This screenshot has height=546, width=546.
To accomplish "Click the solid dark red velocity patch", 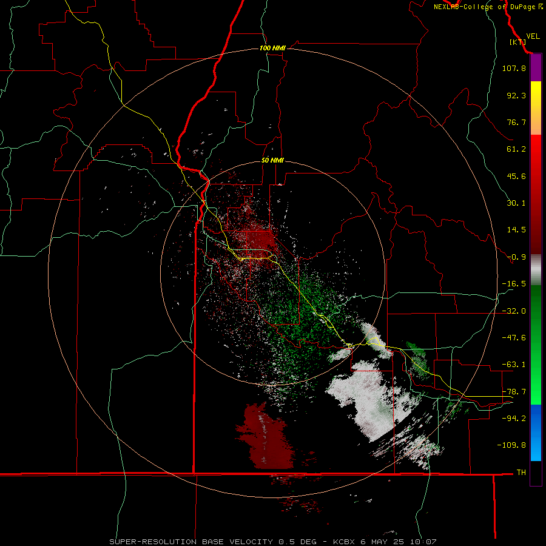I will point(266,437).
